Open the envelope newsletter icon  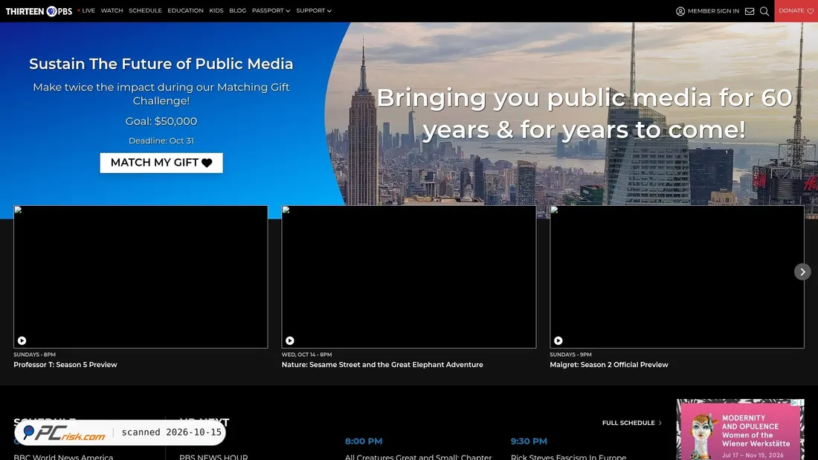click(x=749, y=11)
